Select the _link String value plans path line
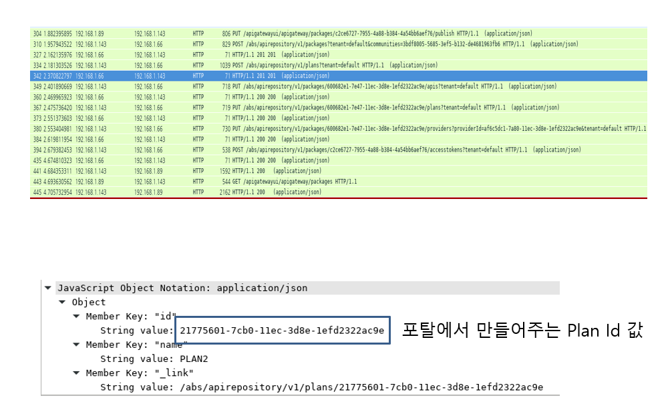666x408 pixels. coord(321,387)
